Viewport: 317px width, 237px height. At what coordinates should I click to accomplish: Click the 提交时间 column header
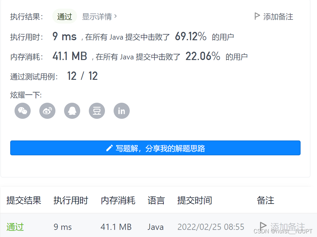pos(194,200)
